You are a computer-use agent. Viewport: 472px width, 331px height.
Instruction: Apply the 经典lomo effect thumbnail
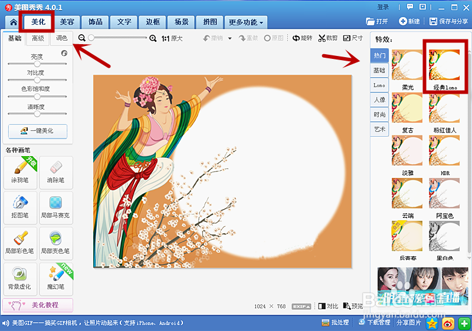pyautogui.click(x=444, y=65)
